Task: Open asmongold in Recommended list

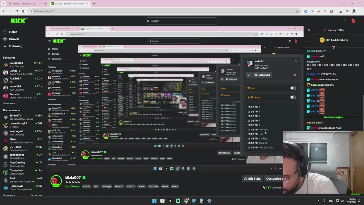Action: point(23,133)
